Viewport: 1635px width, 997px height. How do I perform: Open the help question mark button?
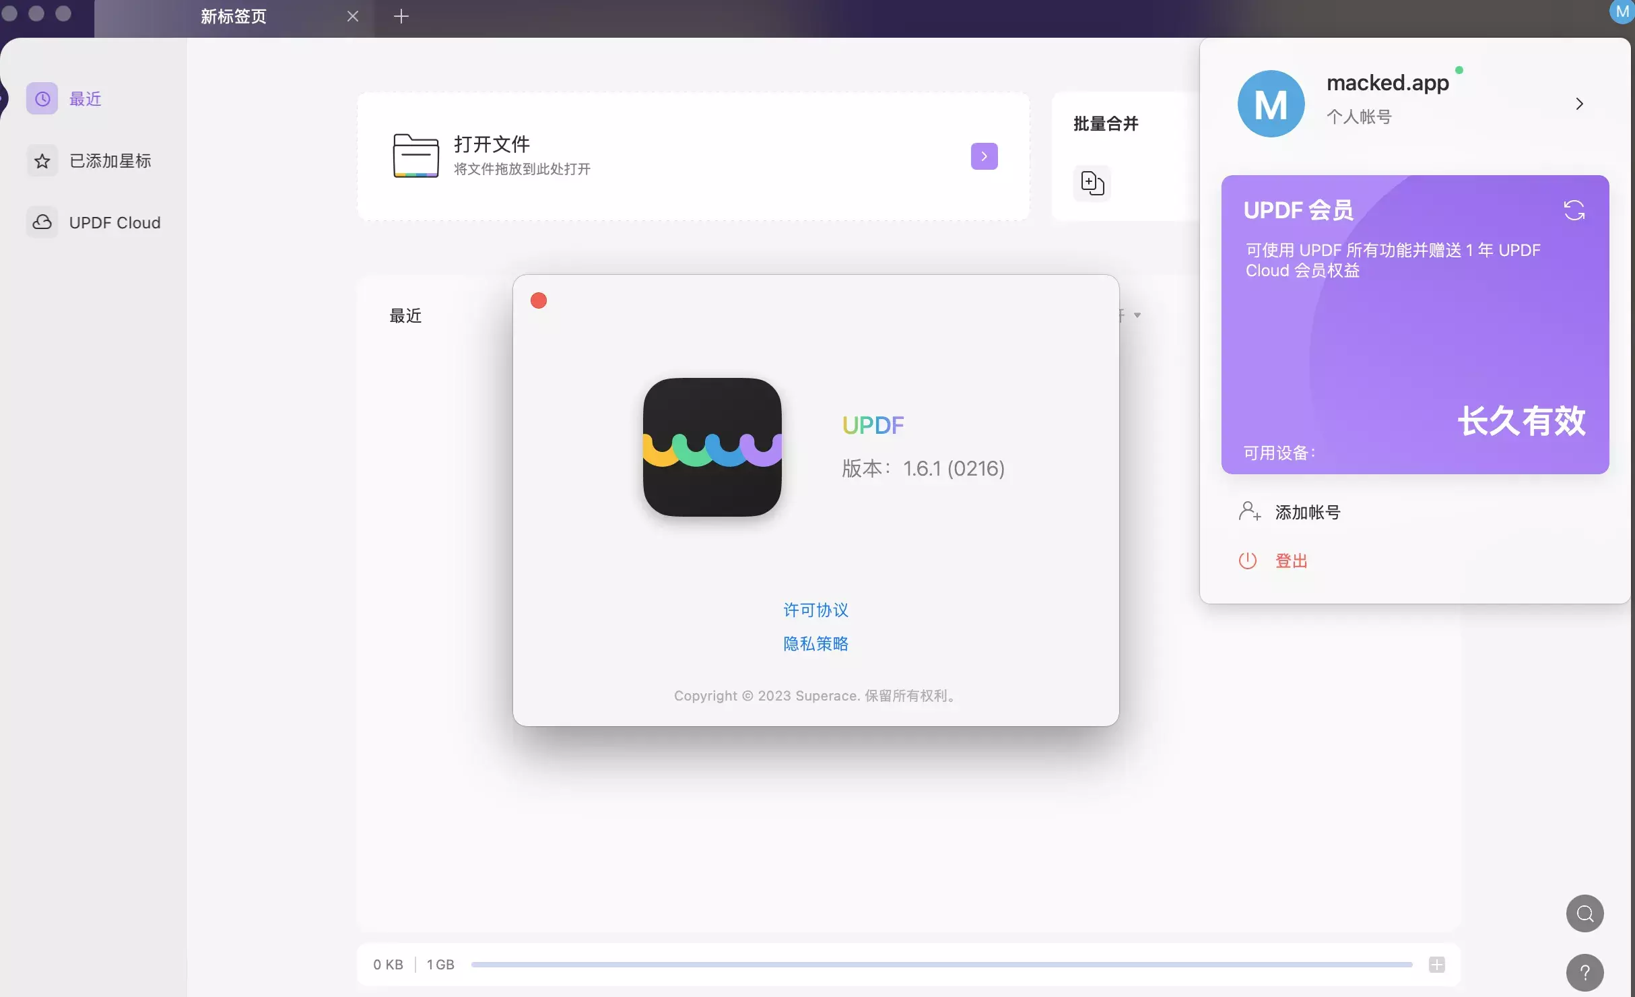pyautogui.click(x=1584, y=972)
